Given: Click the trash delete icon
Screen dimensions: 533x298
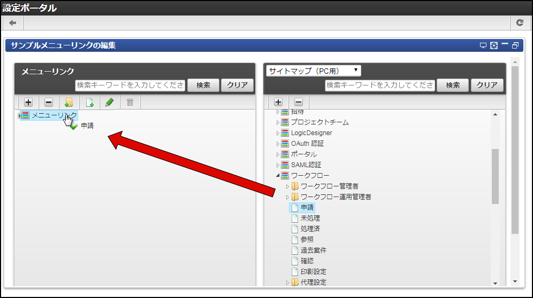Looking at the screenshot, I should (x=130, y=102).
